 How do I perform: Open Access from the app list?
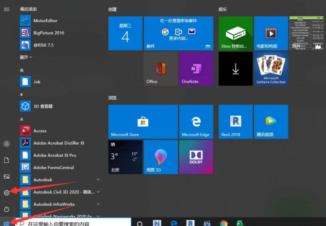[60, 131]
